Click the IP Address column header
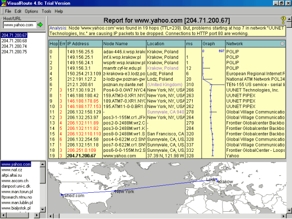This screenshot has height=219, width=292. 84,44
